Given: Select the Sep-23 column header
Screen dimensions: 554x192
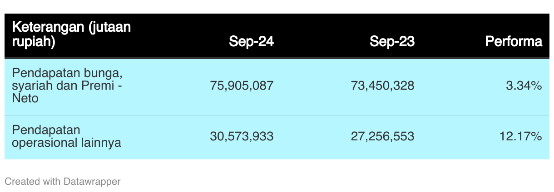Looking at the screenshot, I should click(392, 42).
